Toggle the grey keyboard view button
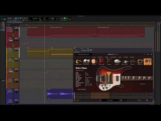161x121 pixels. (75, 100)
